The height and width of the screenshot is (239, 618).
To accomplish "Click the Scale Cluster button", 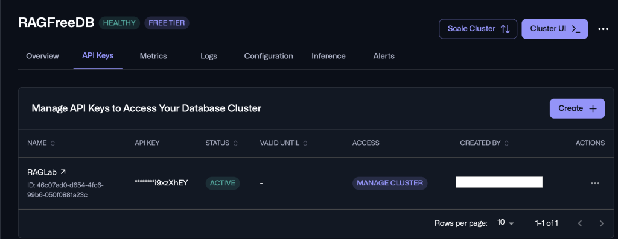I will (x=478, y=29).
